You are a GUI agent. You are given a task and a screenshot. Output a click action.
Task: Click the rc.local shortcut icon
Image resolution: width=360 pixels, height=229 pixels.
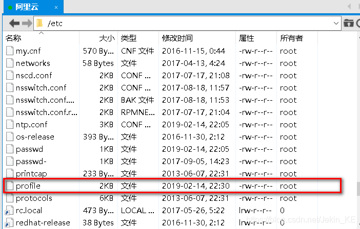pos(9,211)
